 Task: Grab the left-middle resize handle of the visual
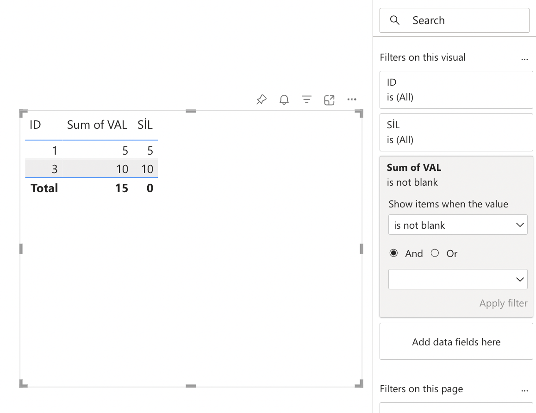[21, 249]
